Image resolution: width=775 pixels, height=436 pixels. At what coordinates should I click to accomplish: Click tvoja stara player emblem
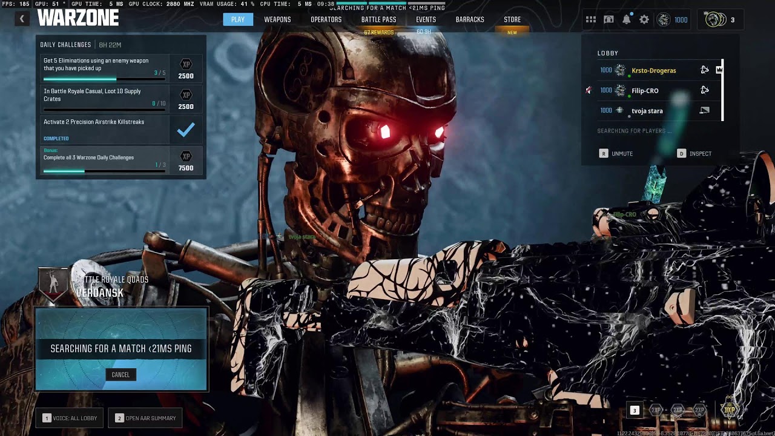[x=619, y=110]
